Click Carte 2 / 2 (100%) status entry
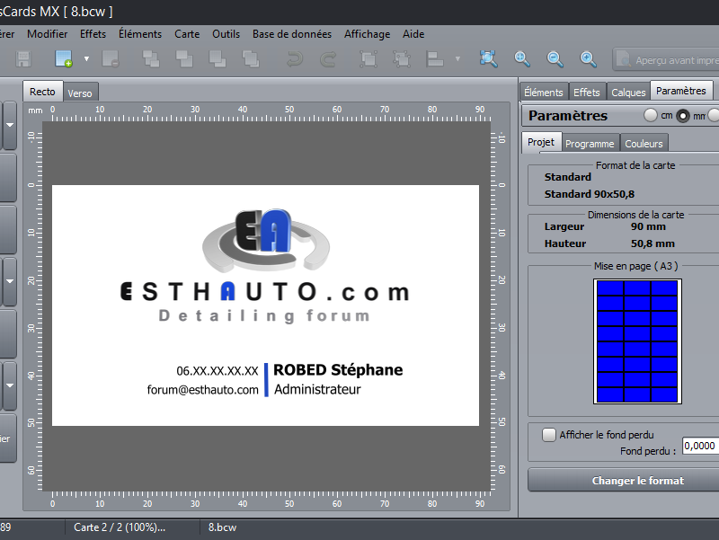 pyautogui.click(x=120, y=527)
